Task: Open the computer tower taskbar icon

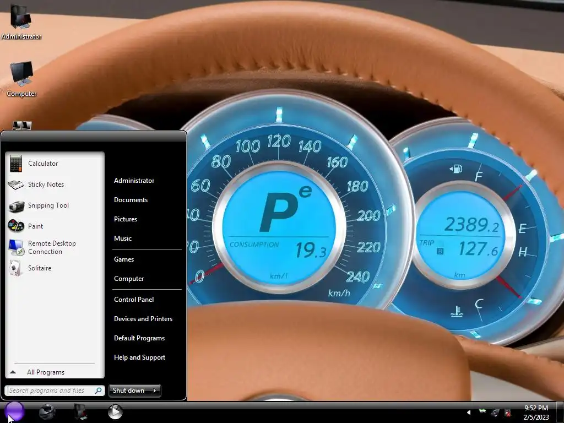Action: point(80,412)
